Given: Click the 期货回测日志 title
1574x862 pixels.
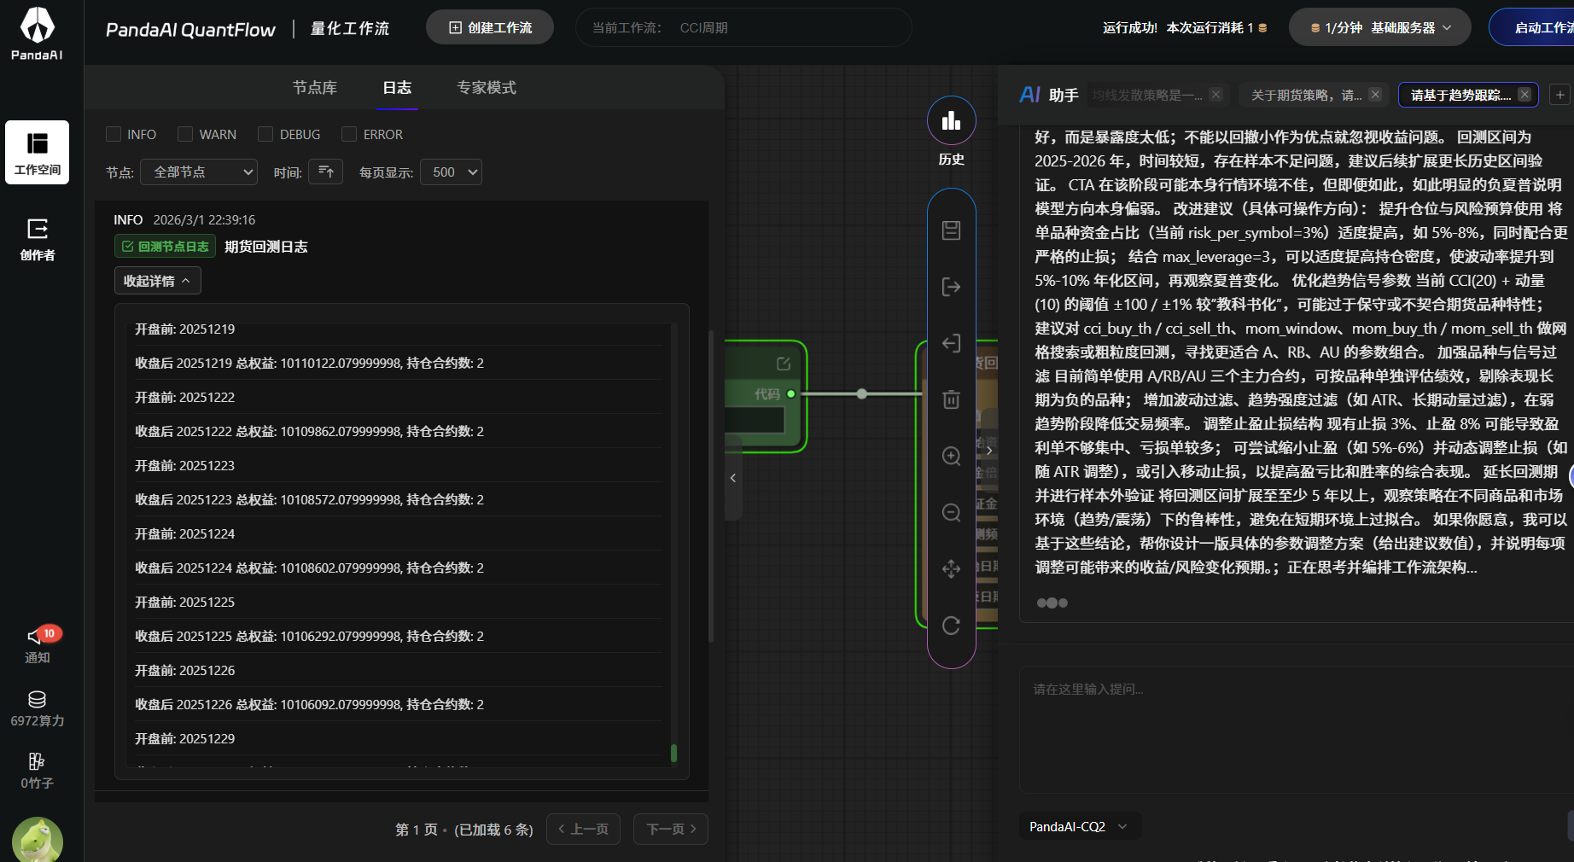Looking at the screenshot, I should coord(265,246).
